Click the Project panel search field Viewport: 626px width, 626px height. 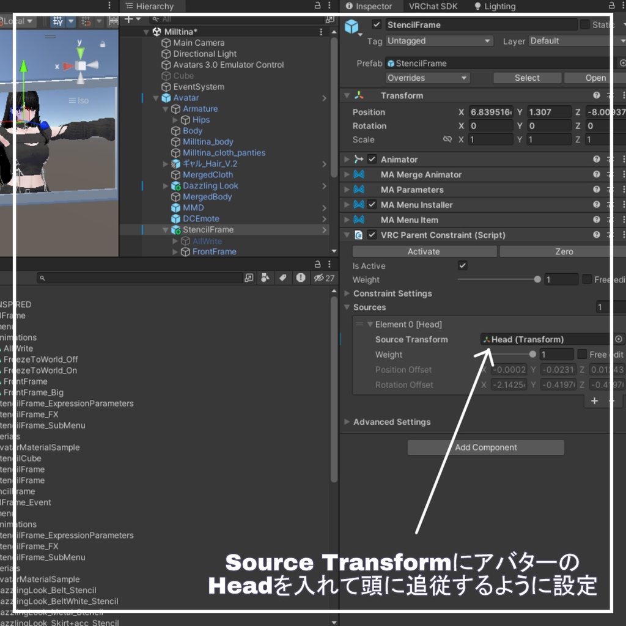click(x=139, y=278)
